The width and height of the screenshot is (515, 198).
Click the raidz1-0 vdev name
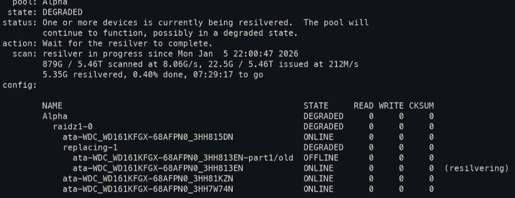[x=72, y=127]
